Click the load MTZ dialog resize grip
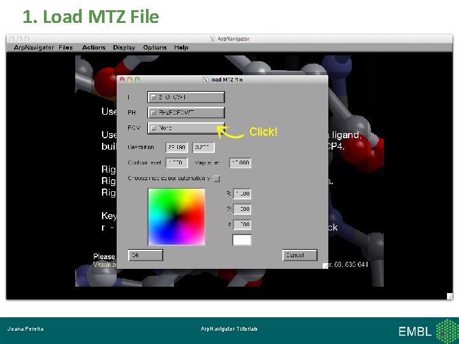 [x=325, y=266]
